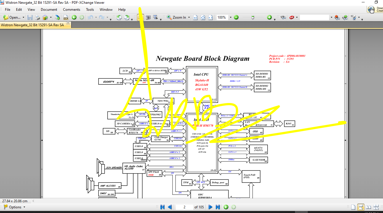
Task: Expand the search filter options dropdown
Action: coord(359,17)
